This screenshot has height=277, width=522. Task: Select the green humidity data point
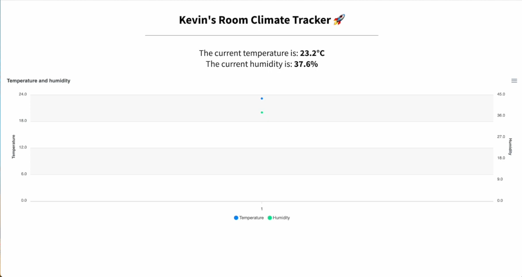[x=262, y=113]
